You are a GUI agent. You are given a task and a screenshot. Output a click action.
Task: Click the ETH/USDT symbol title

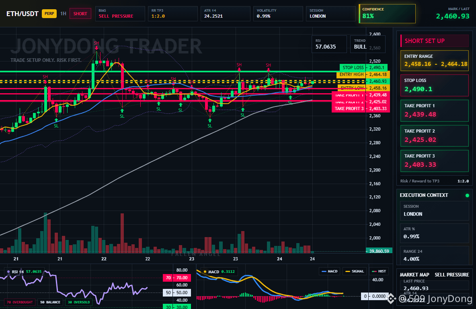(x=23, y=14)
